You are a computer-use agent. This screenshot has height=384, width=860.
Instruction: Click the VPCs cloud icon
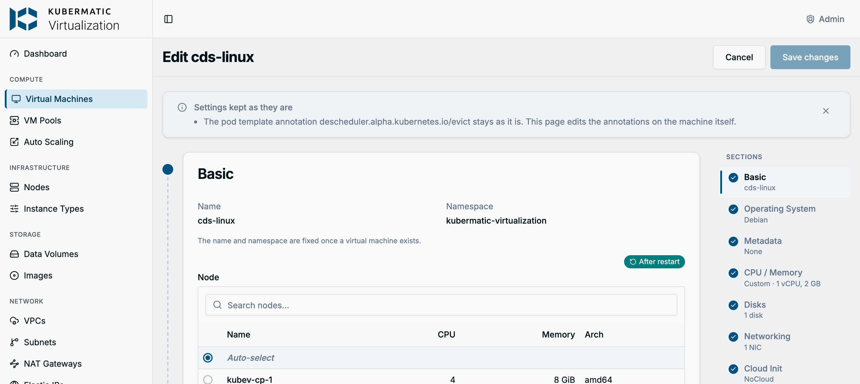[14, 321]
